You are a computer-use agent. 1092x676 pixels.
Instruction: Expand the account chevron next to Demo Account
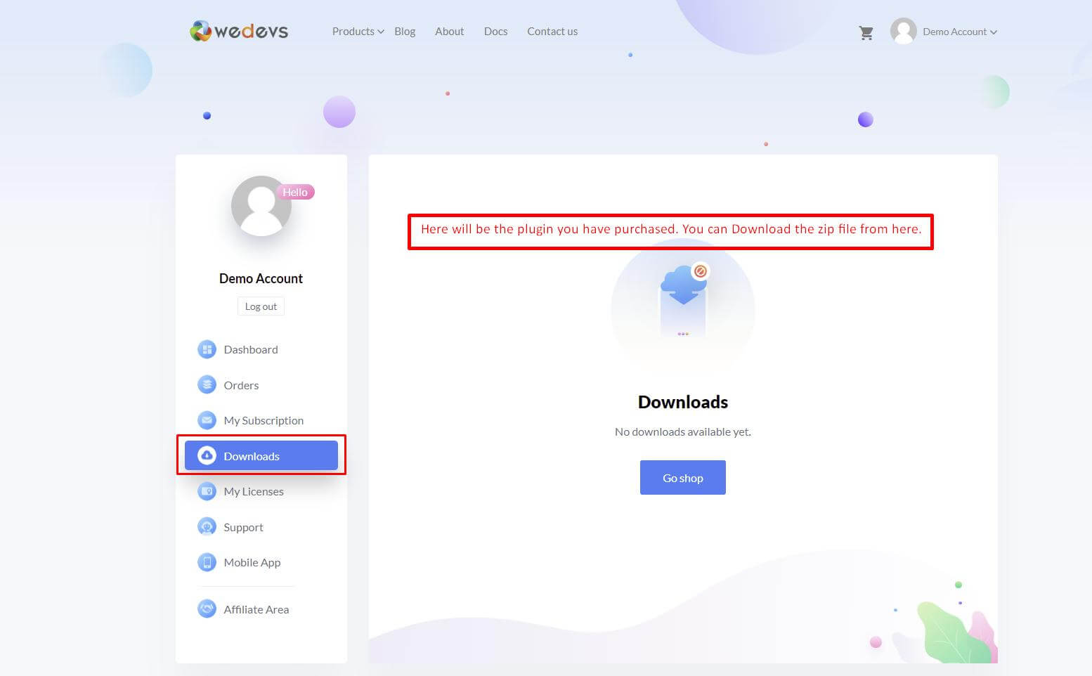point(993,32)
